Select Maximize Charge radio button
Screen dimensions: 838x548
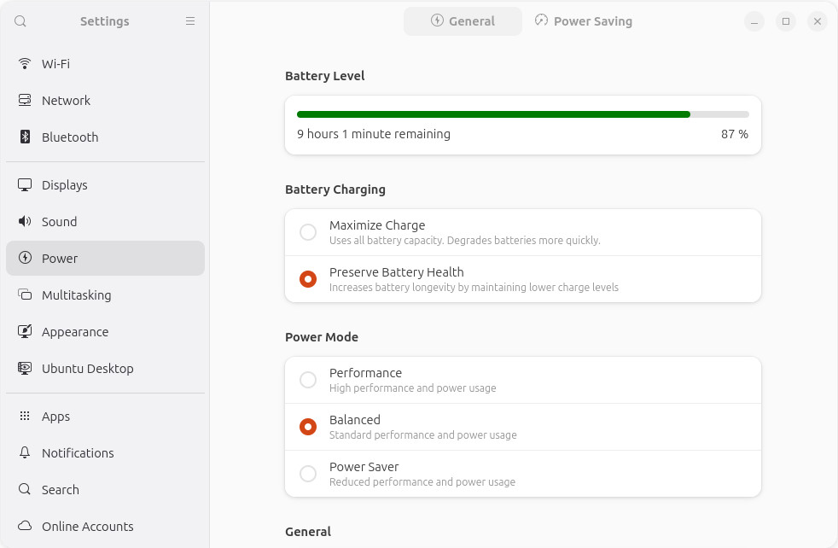(308, 232)
